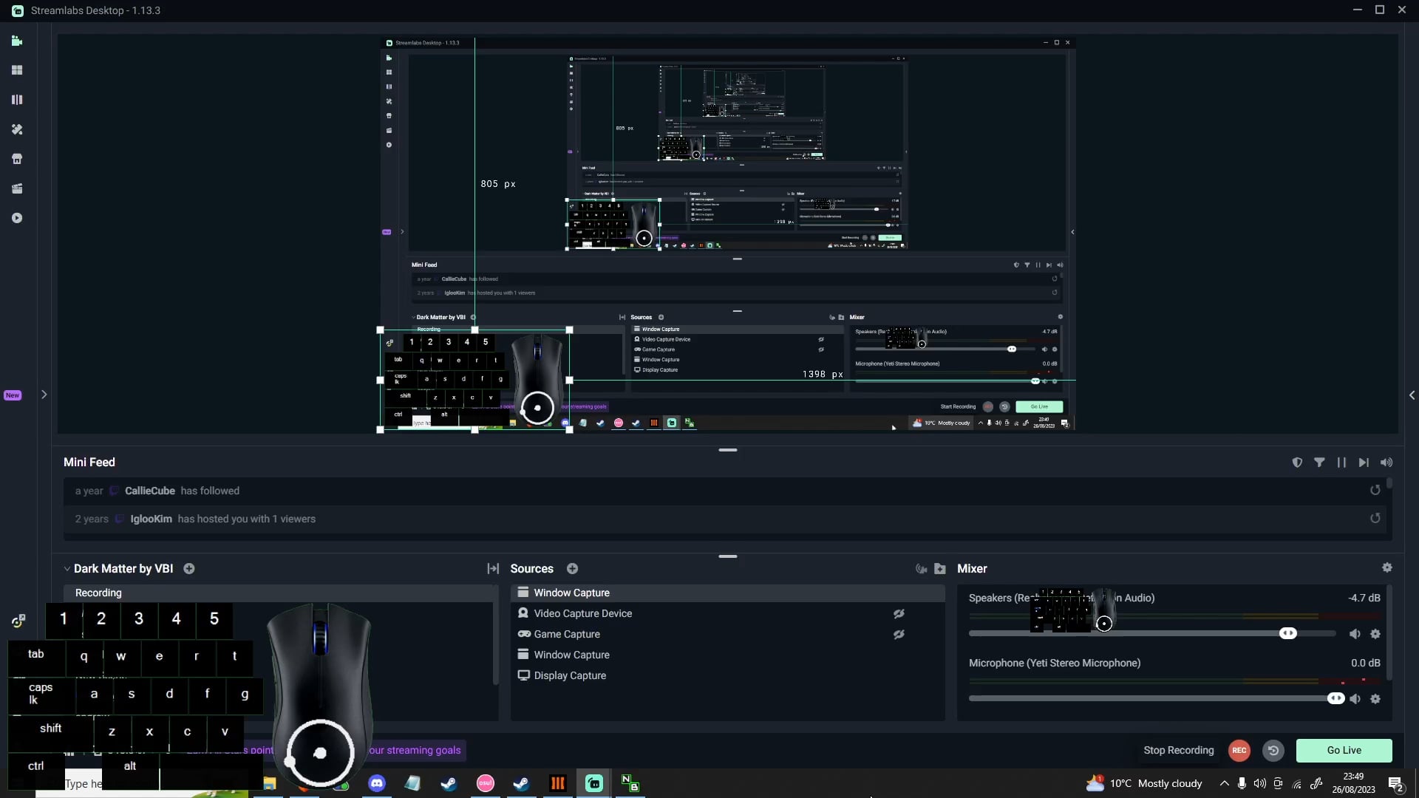Expand the left sidebar with the arrow
1419x798 pixels.
tap(44, 395)
